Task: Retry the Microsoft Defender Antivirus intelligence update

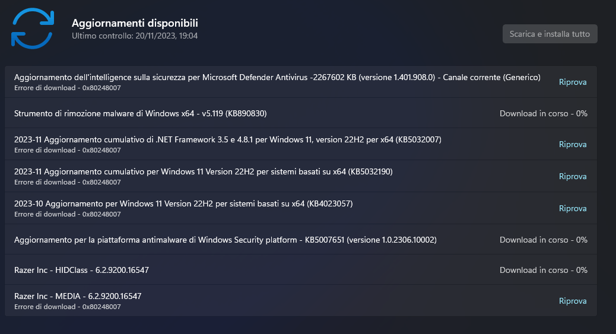Action: [572, 82]
